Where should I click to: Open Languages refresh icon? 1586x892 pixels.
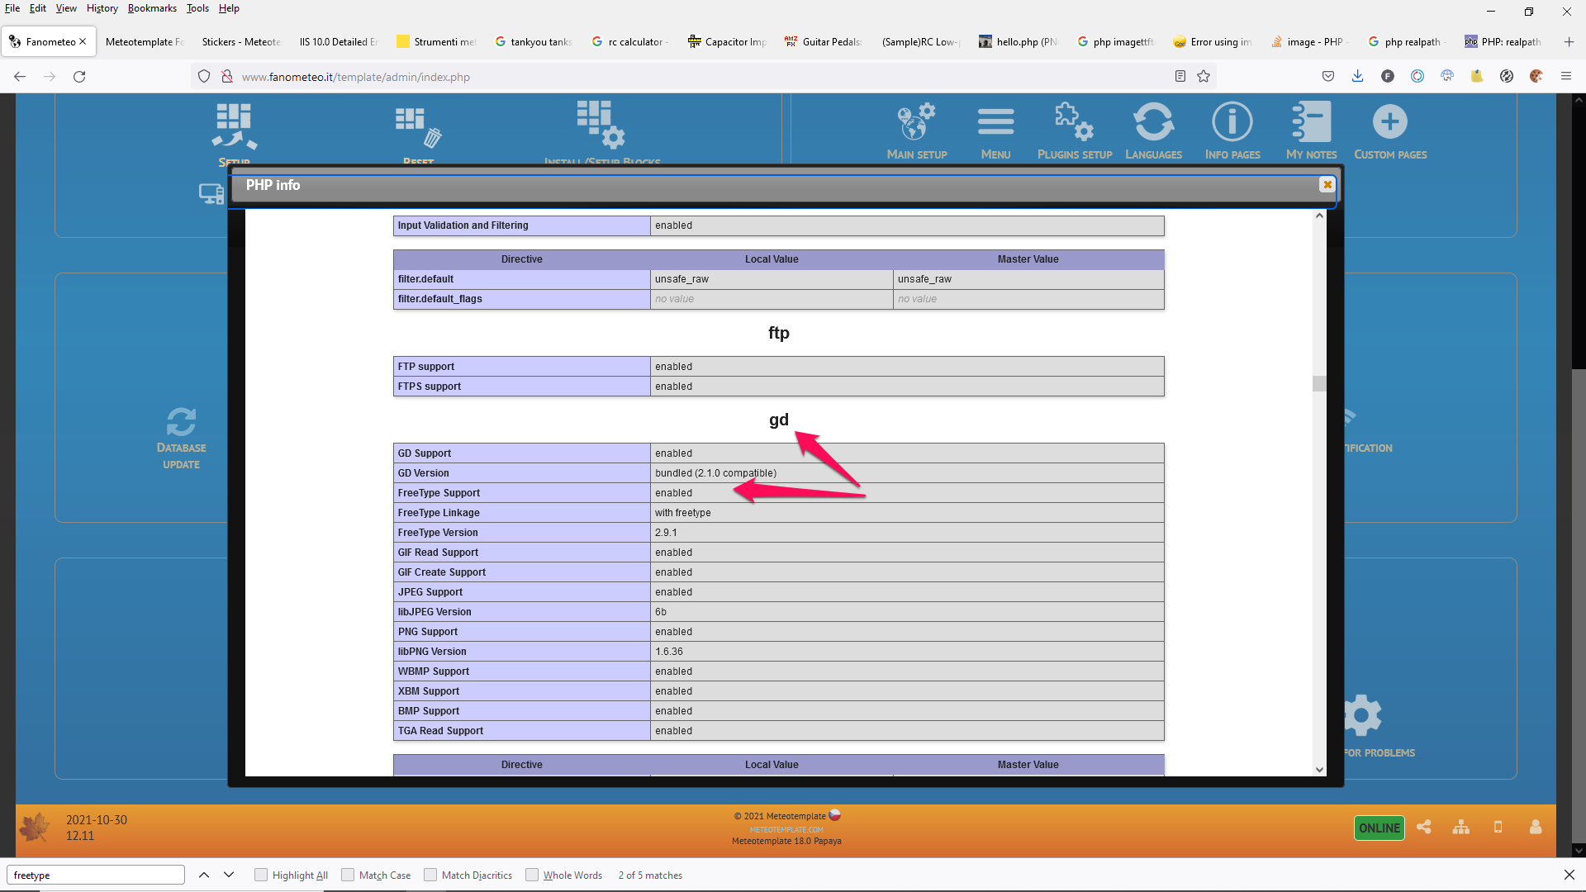pos(1153,122)
